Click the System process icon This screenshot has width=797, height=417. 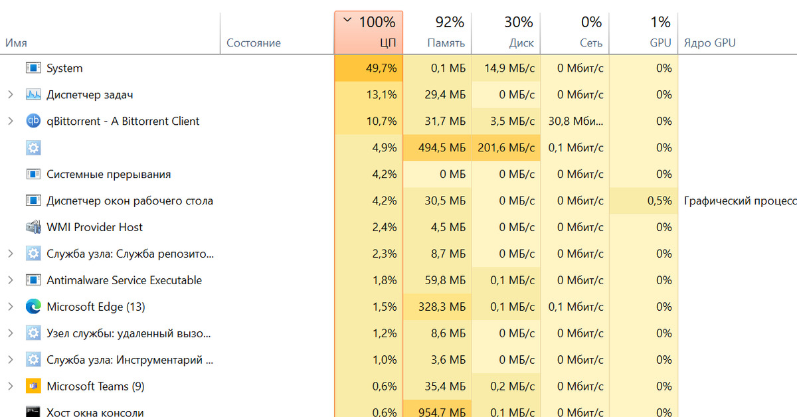tap(33, 68)
